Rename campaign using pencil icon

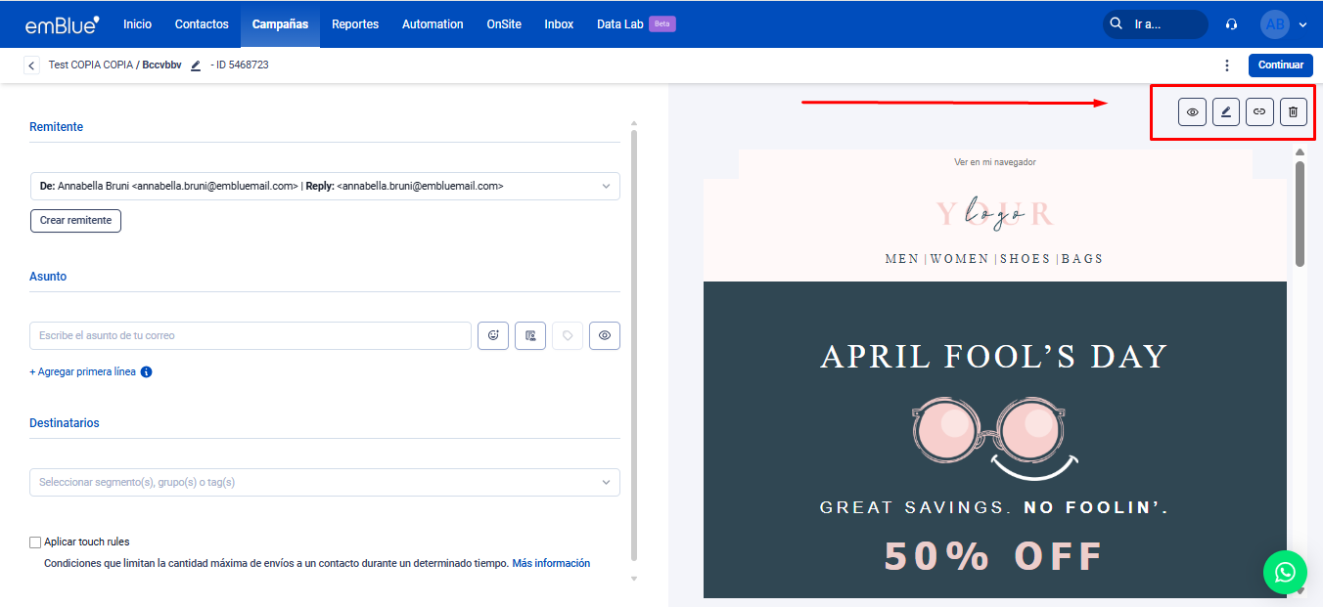(196, 65)
